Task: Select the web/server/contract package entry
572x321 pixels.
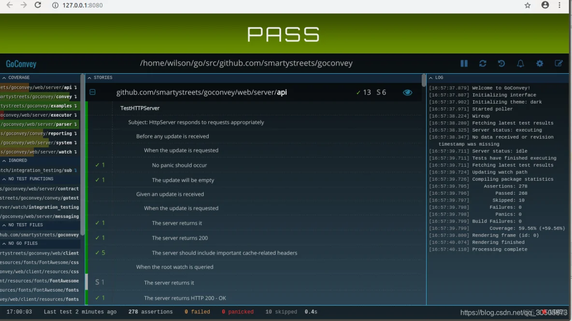Action: (x=40, y=189)
